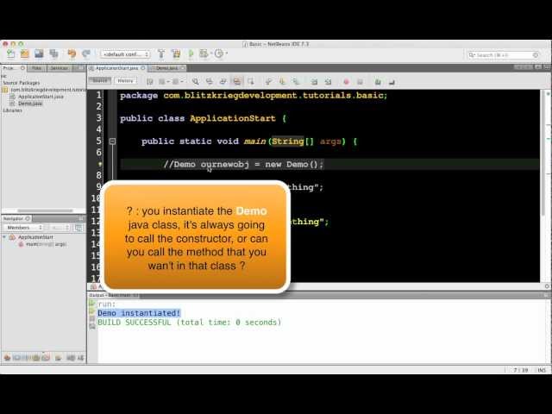Close the Demo.java editor tab
Image resolution: width=552 pixels, height=414 pixels.
click(183, 68)
